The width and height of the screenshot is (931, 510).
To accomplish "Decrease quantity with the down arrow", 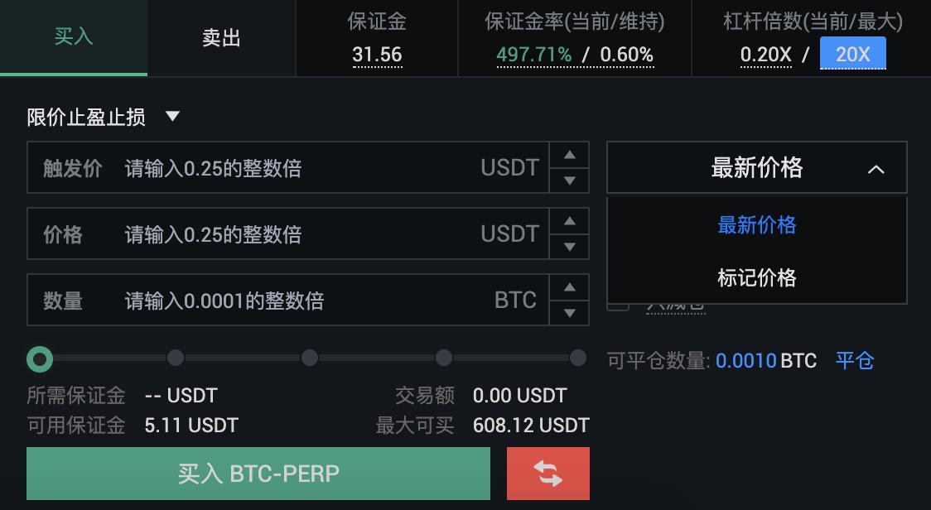I will tap(569, 312).
